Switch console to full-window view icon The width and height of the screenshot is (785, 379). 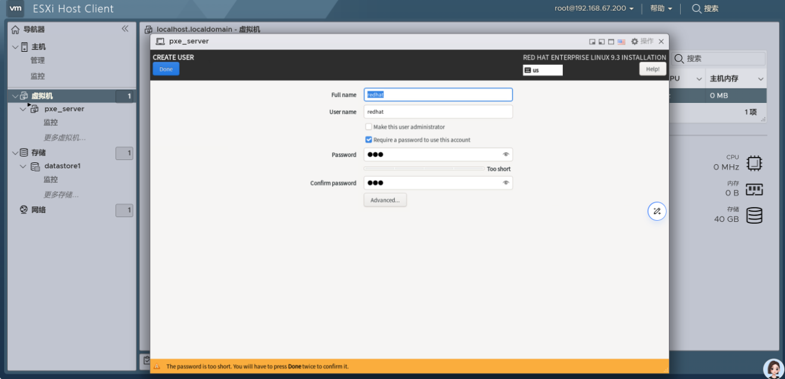(611, 42)
